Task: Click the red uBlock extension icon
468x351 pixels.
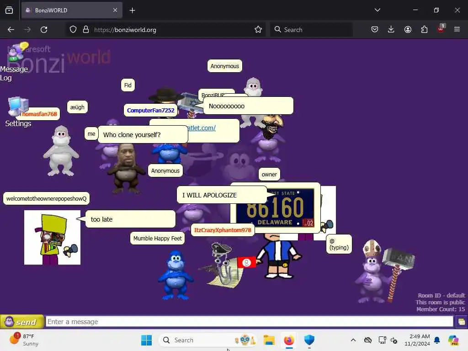Action: pos(441,29)
